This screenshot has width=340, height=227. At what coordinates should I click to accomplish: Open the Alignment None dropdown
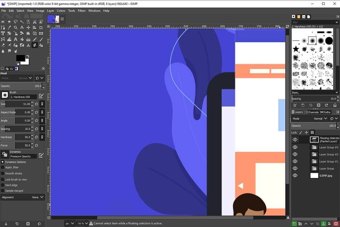click(x=23, y=197)
